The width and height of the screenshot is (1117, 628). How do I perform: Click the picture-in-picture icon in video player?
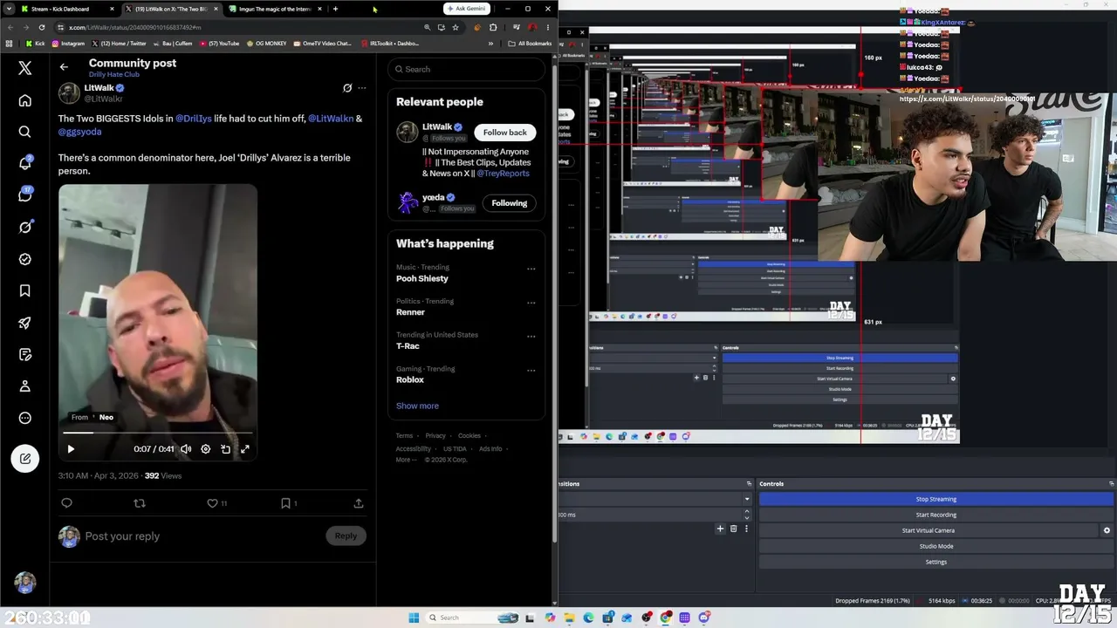click(225, 449)
